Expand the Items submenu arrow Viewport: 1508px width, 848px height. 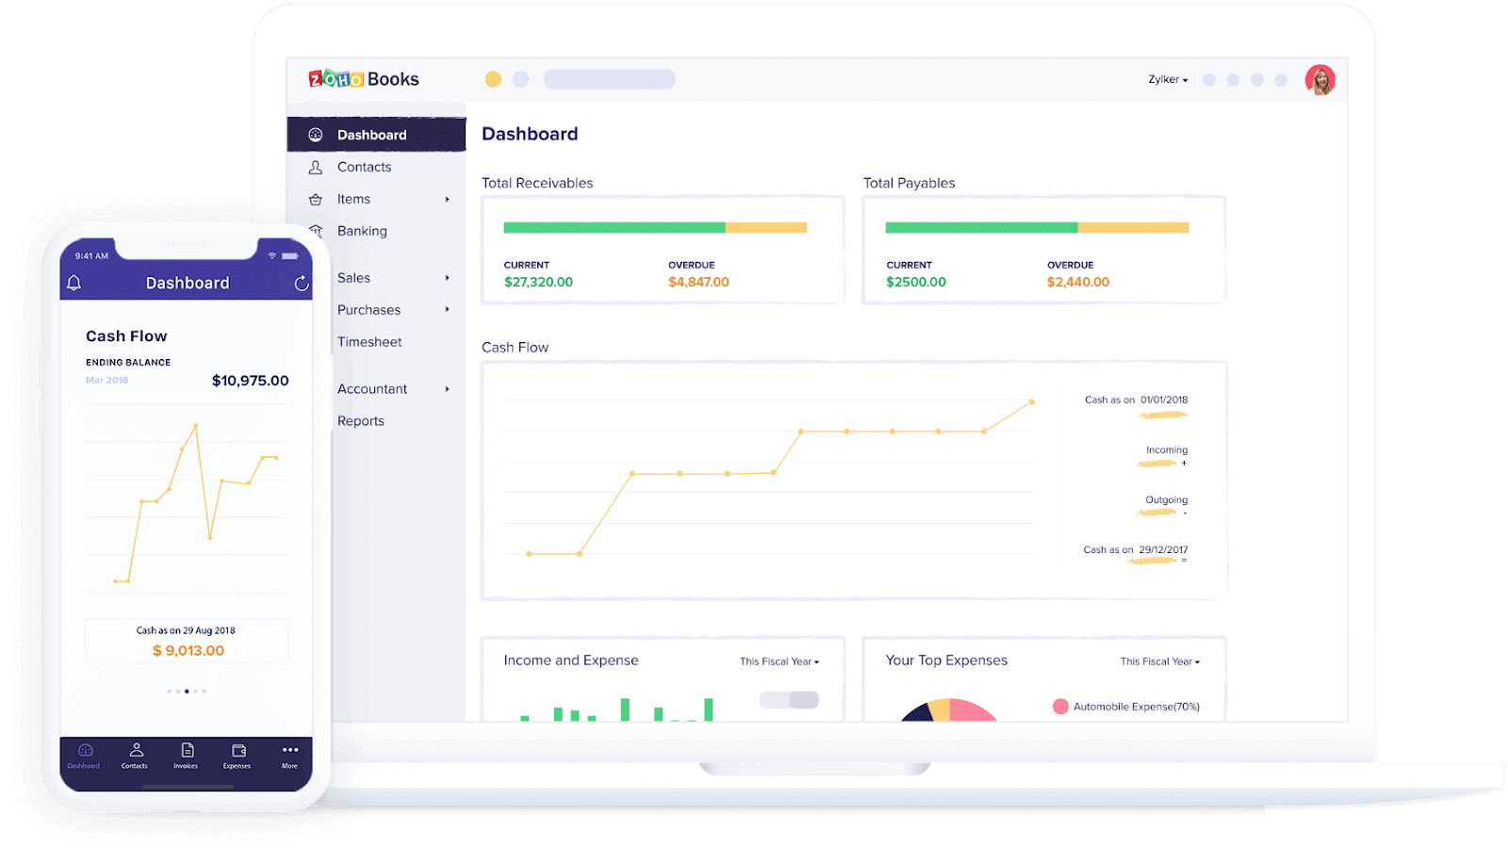(448, 200)
